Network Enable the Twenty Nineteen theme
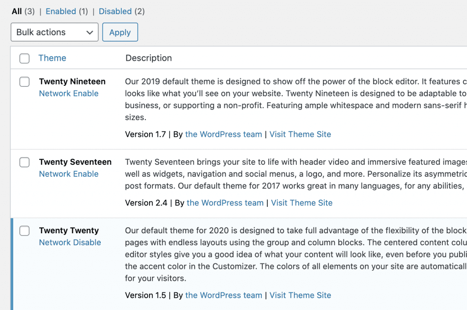Image resolution: width=467 pixels, height=310 pixels. pyautogui.click(x=68, y=94)
